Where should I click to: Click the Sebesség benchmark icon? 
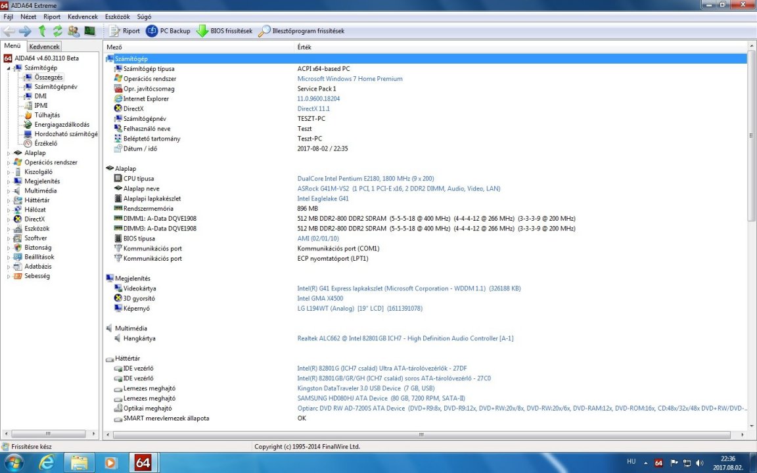pos(17,276)
